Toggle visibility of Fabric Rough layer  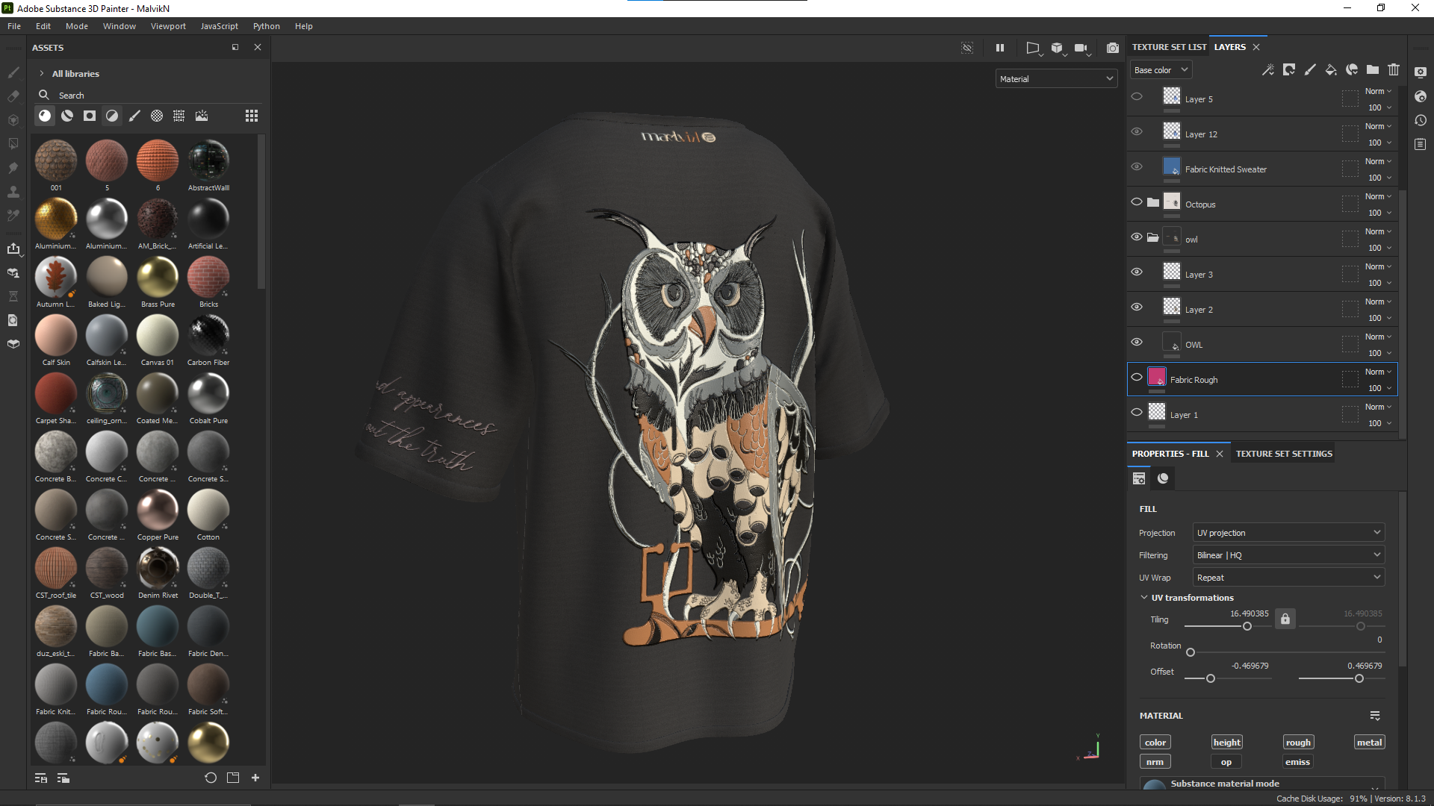coord(1137,378)
